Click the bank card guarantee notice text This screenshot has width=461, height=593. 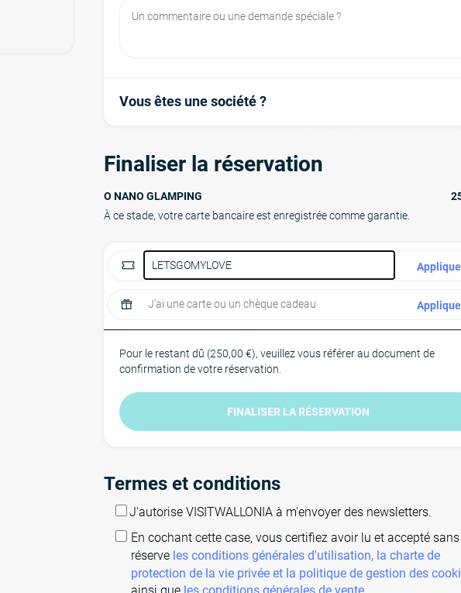tap(256, 215)
